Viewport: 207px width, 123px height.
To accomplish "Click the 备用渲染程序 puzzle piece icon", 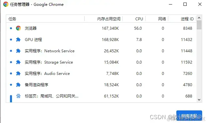I will click(x=18, y=85).
